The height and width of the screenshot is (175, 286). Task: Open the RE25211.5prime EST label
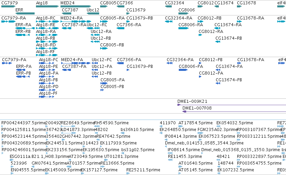(x=144, y=170)
